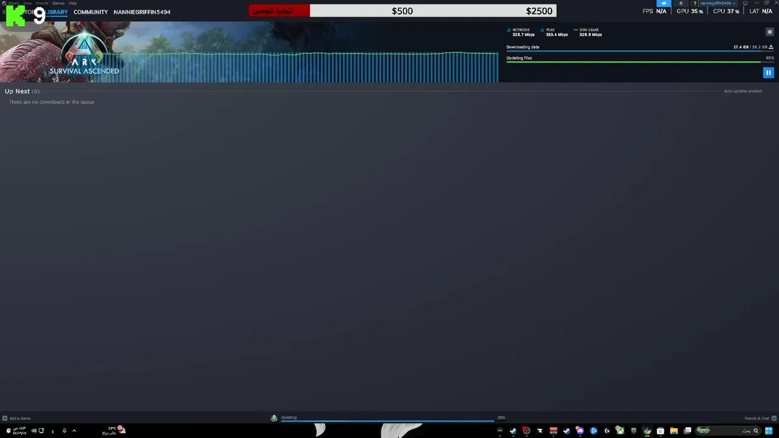Click the GPU 35% overlay stat
Screen dimensions: 779x438
[x=690, y=11]
